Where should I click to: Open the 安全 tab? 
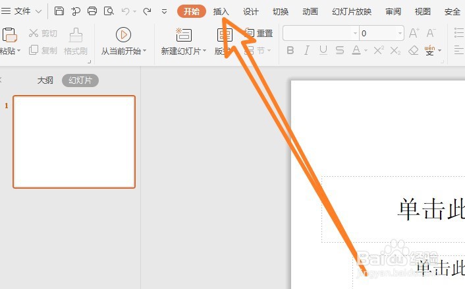coord(452,12)
